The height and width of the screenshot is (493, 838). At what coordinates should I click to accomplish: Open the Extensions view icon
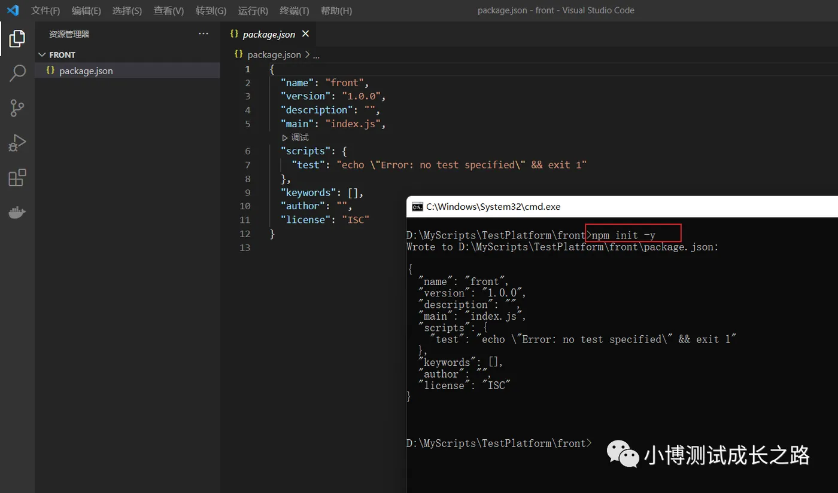tap(17, 177)
